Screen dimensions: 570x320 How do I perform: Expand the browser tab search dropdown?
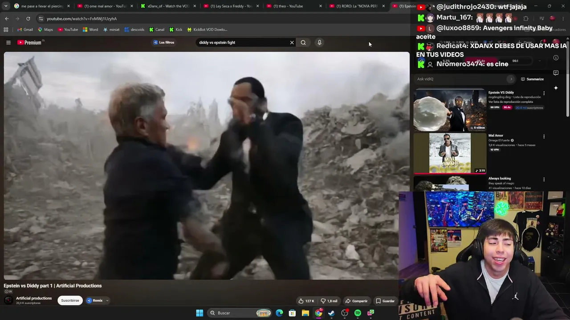click(x=6, y=6)
